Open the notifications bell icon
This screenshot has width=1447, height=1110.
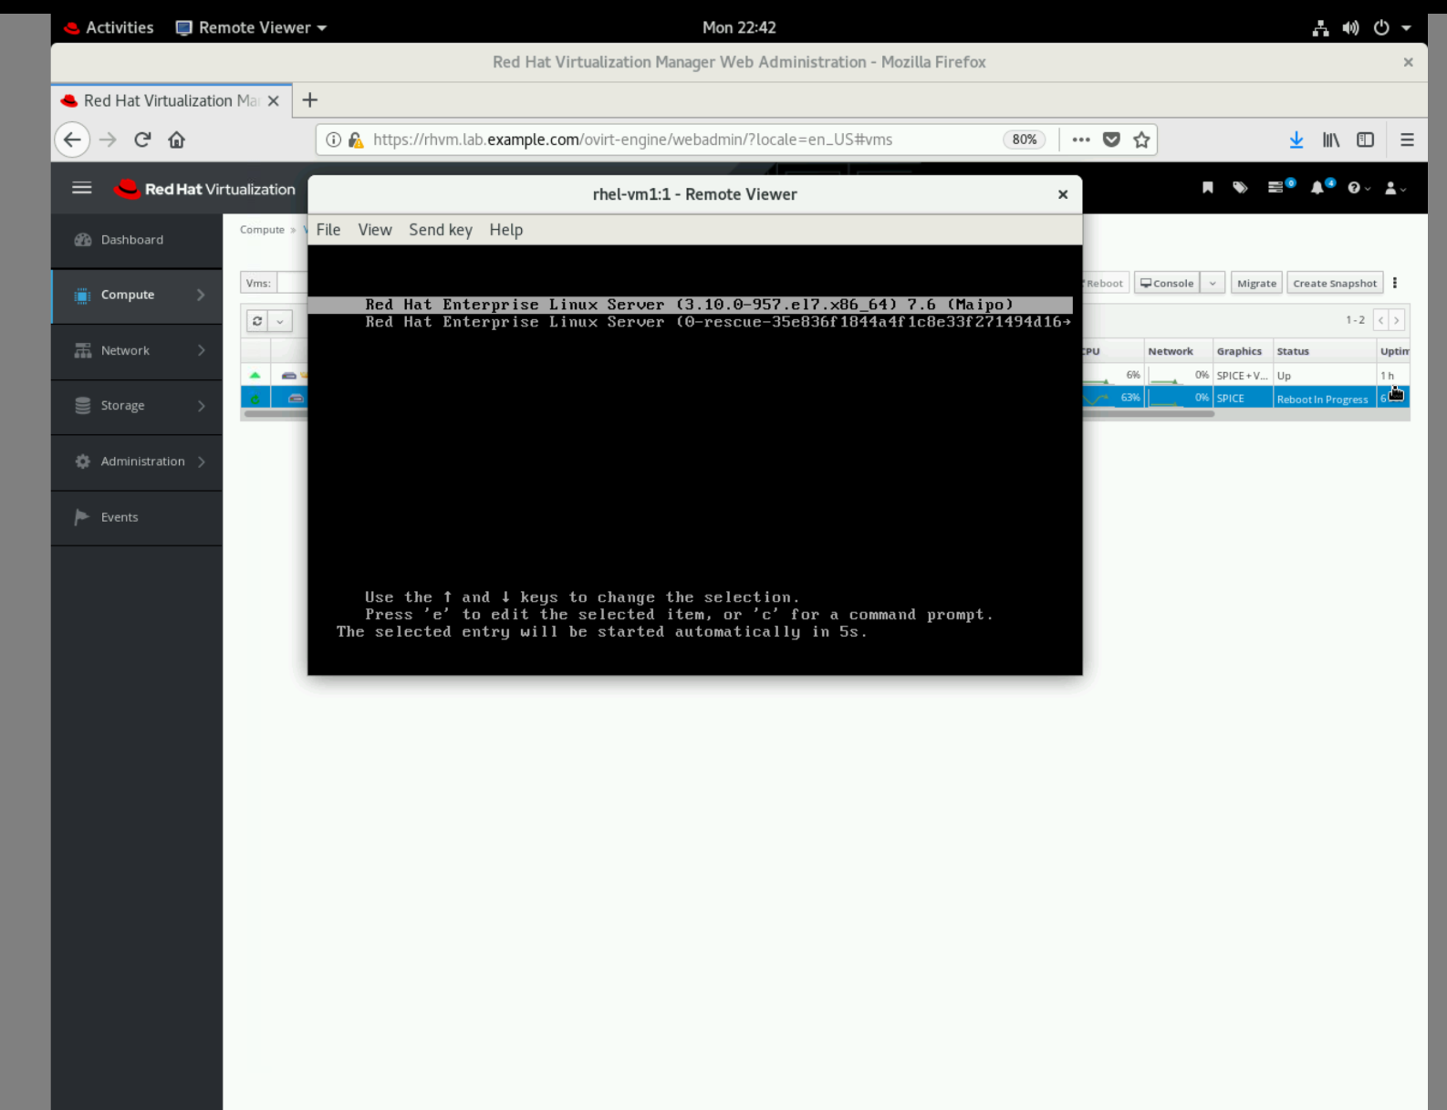pyautogui.click(x=1322, y=187)
